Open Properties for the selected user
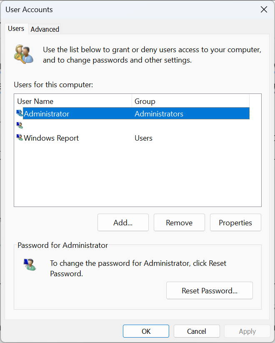This screenshot has width=275, height=343. click(235, 222)
